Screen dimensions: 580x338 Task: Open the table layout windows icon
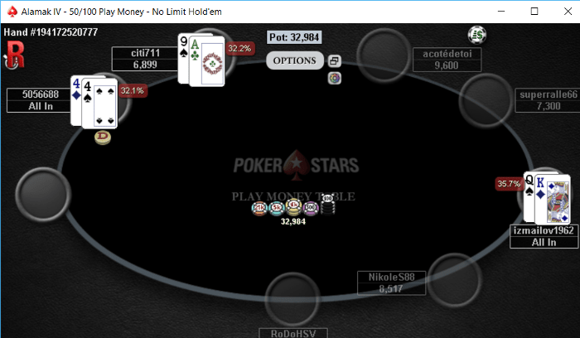click(x=335, y=60)
